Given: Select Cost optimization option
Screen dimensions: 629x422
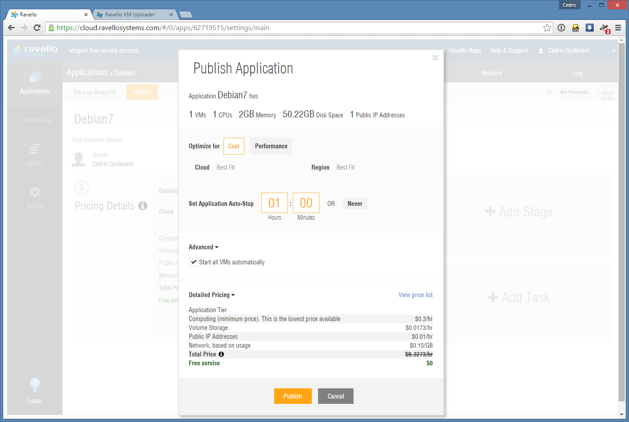Looking at the screenshot, I should pyautogui.click(x=234, y=146).
